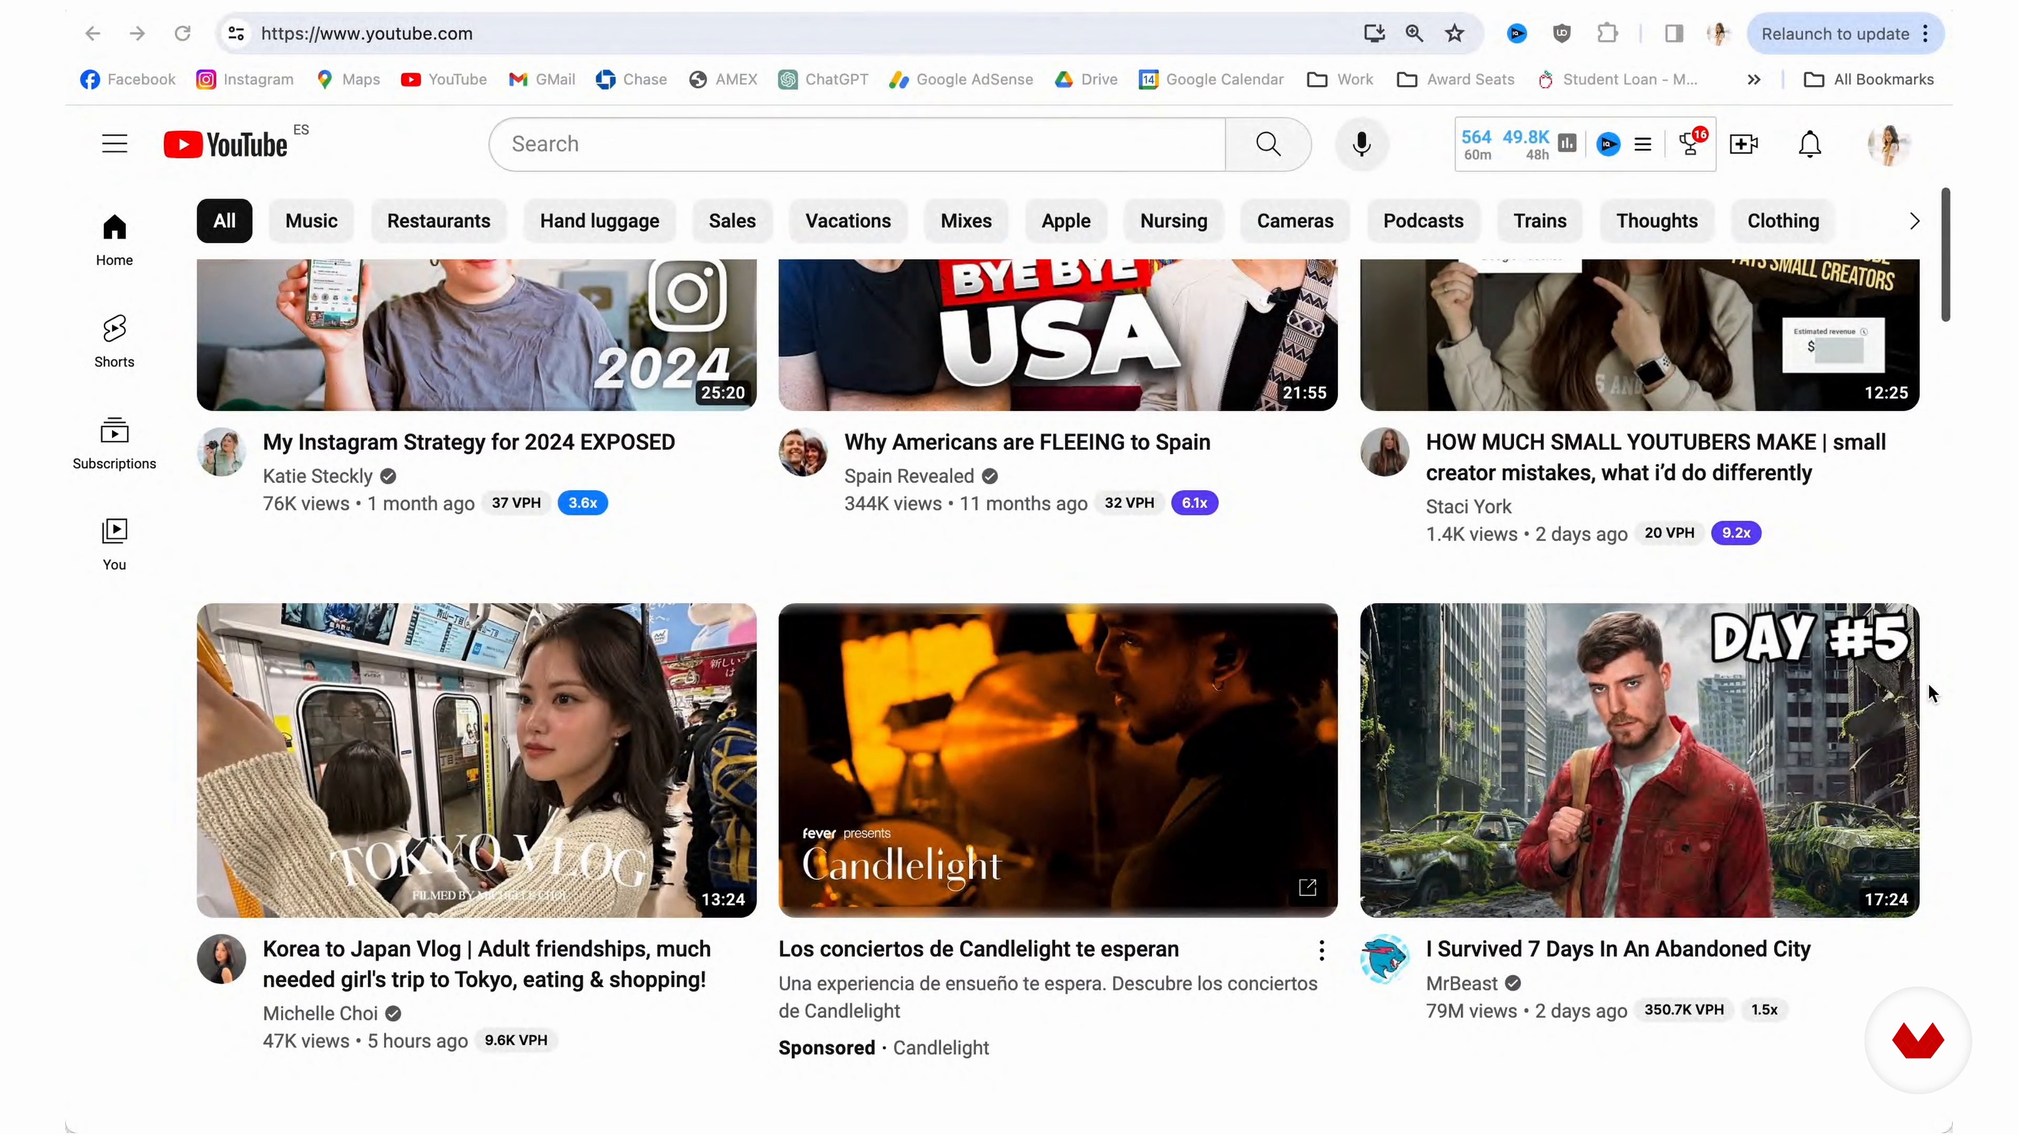Click the browser zoom magnifier icon
This screenshot has width=2018, height=1135.
(1414, 33)
